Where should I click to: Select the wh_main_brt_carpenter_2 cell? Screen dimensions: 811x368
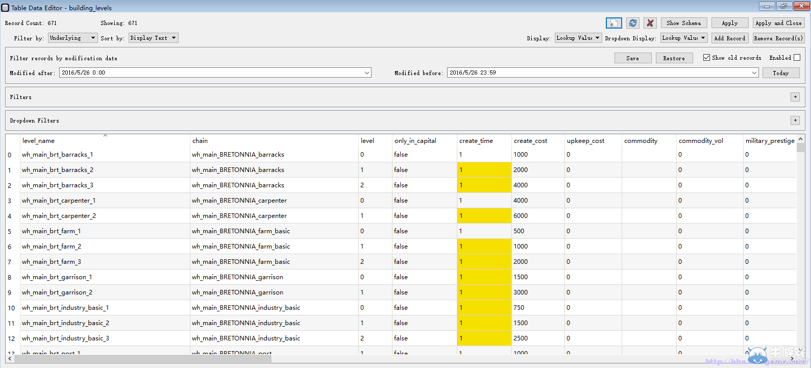(x=105, y=216)
